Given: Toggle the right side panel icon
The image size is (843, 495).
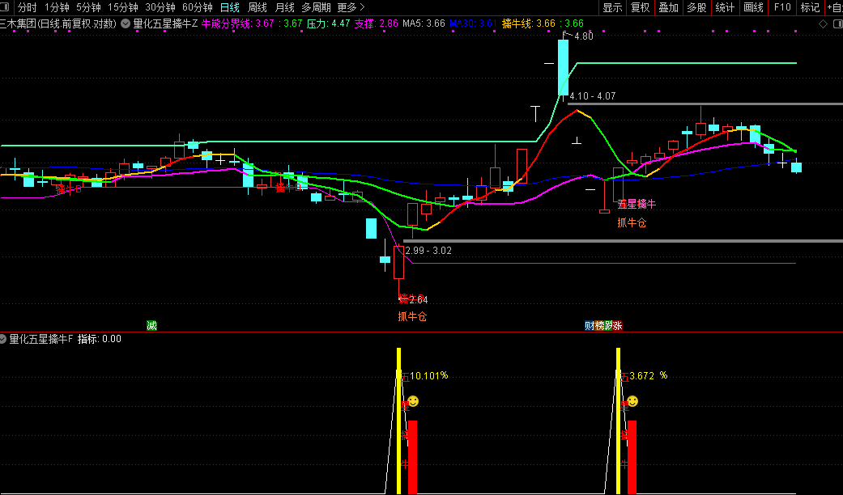Looking at the screenshot, I should (837, 23).
